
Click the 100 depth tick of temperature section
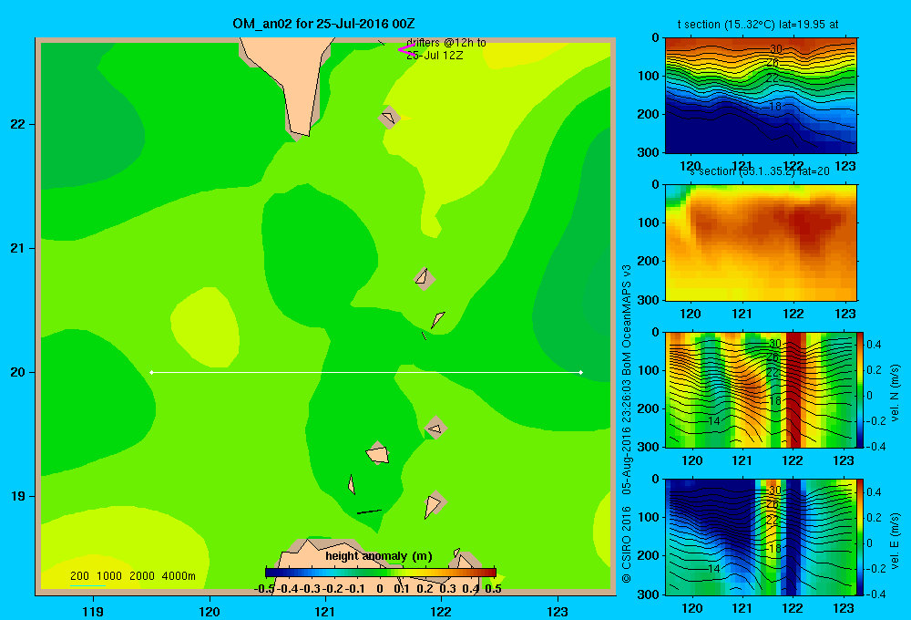click(x=649, y=76)
